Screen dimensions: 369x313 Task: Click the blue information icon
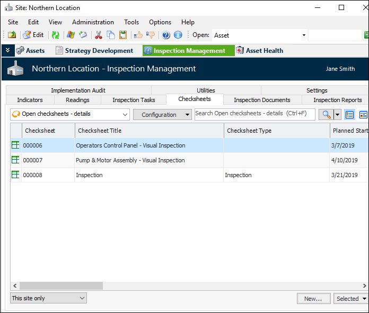tap(178, 35)
